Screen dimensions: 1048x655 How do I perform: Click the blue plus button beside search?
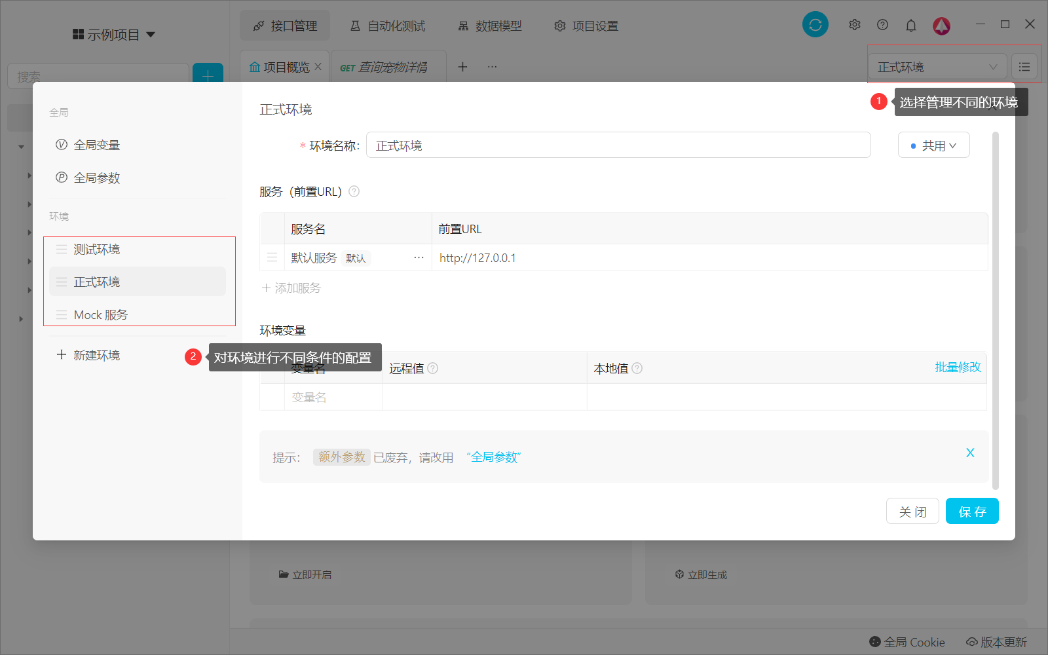[208, 75]
